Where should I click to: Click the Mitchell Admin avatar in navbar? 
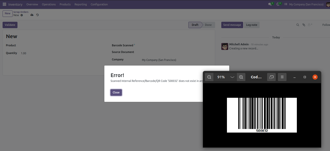328,4
